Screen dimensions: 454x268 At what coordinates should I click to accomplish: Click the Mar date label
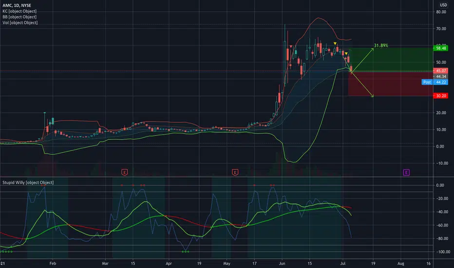[x=105, y=263]
